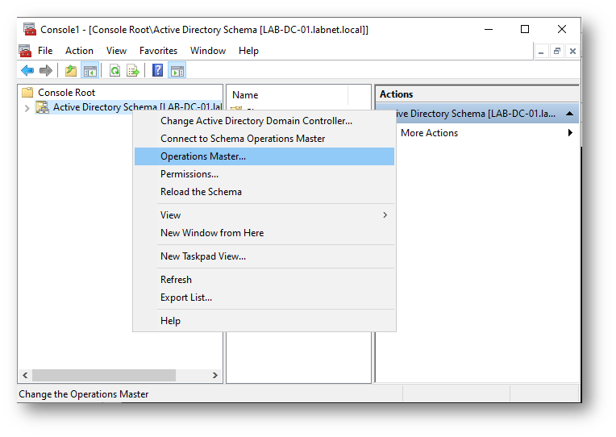Image resolution: width=616 pixels, height=437 pixels.
Task: Expand Active Directory Schema tree node
Action: pos(27,108)
